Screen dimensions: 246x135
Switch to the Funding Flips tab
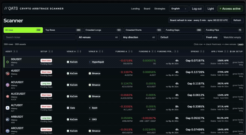pos(224,30)
